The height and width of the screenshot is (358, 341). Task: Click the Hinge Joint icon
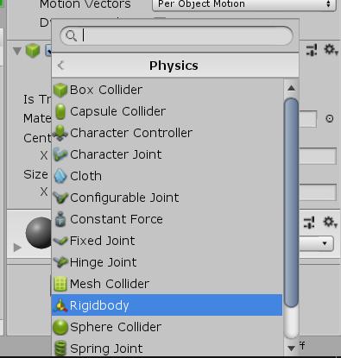click(60, 262)
